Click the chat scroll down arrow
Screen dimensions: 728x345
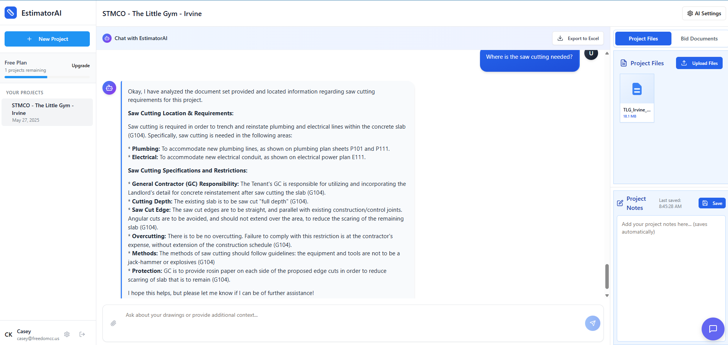point(607,296)
